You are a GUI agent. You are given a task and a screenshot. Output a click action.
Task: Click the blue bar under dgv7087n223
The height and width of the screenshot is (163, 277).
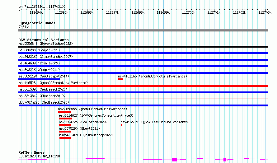pos(143,105)
